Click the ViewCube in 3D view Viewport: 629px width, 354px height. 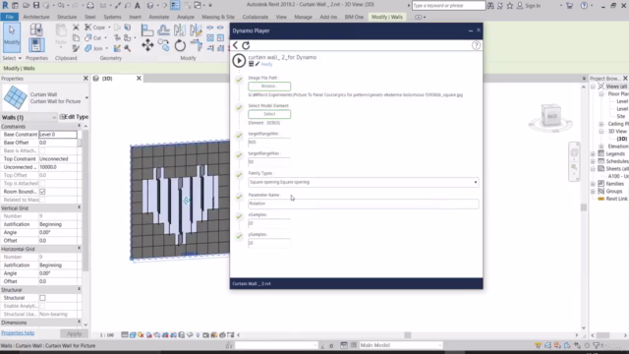click(550, 116)
